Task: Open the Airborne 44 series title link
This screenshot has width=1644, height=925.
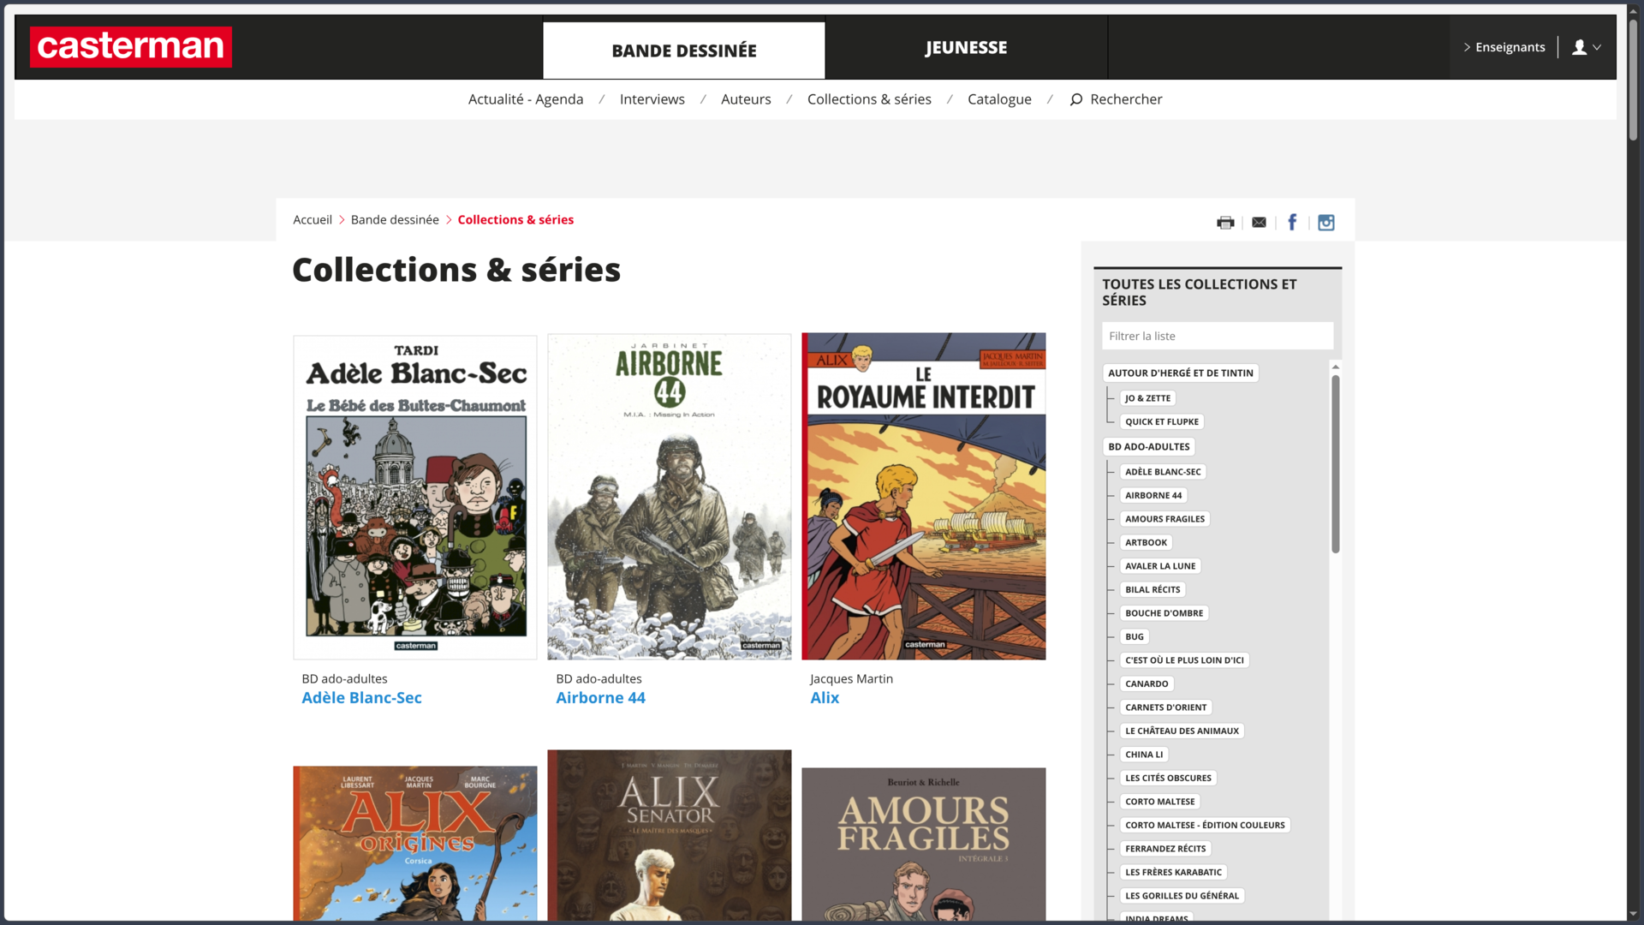Action: 600,698
